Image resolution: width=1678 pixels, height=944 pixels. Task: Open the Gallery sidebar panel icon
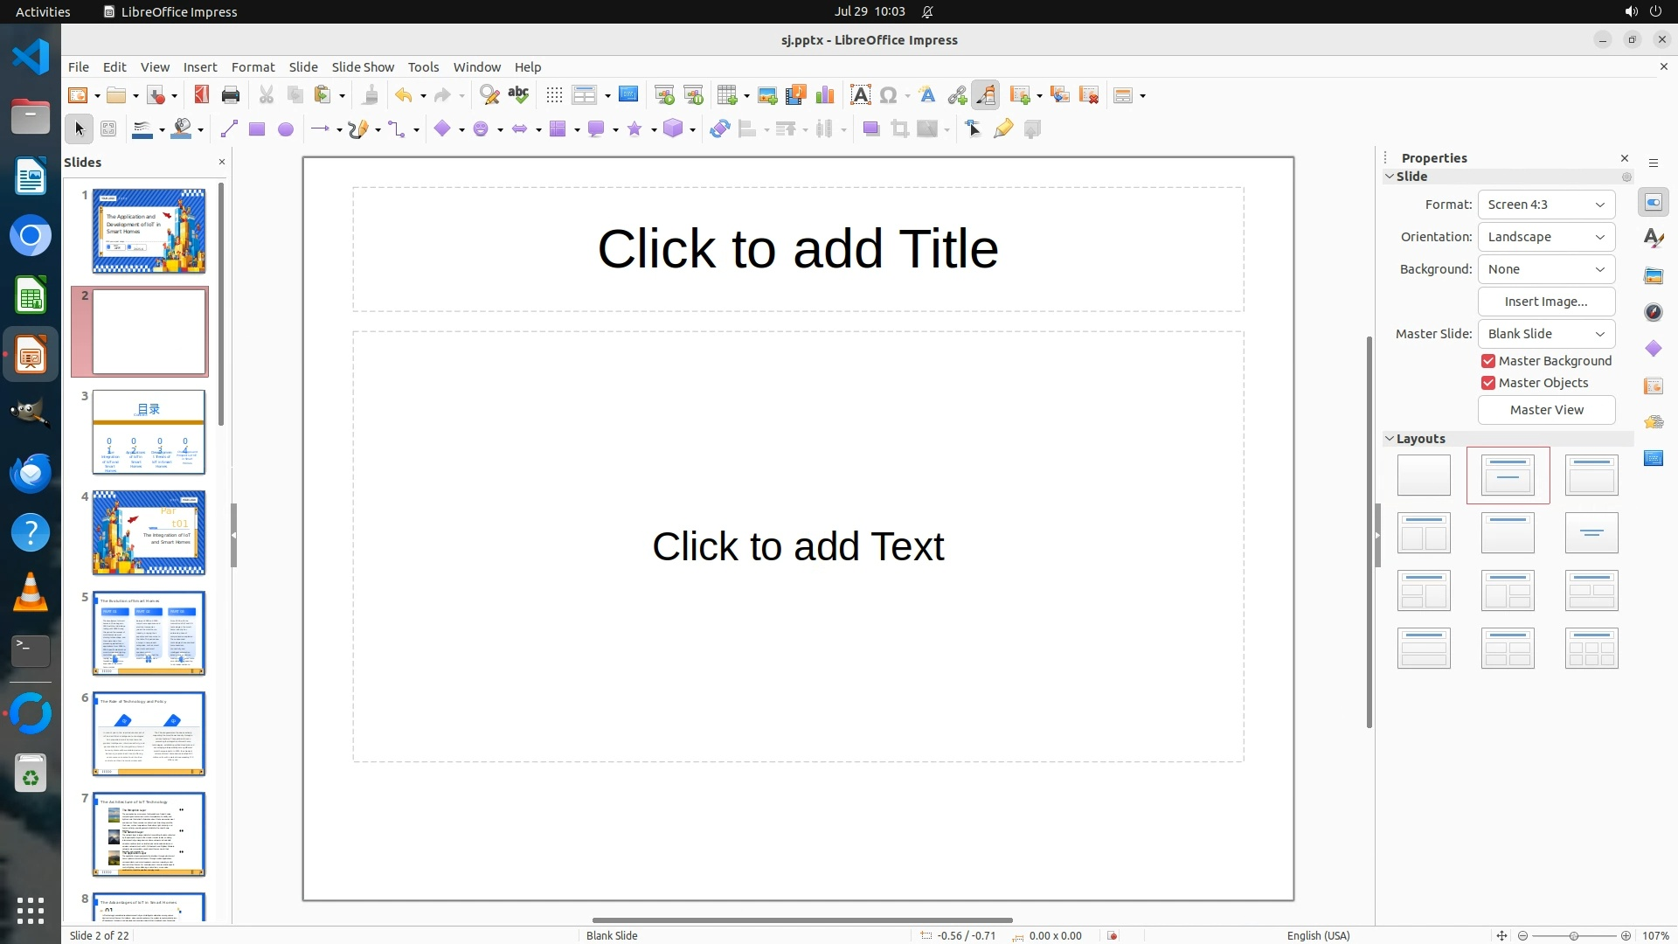click(x=1653, y=276)
